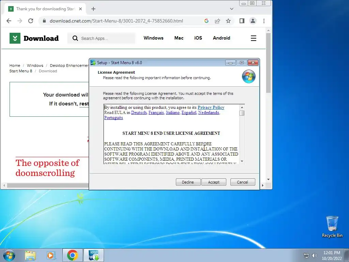Switch to IObit installer in taskbar
The image size is (349, 262).
tap(94, 255)
